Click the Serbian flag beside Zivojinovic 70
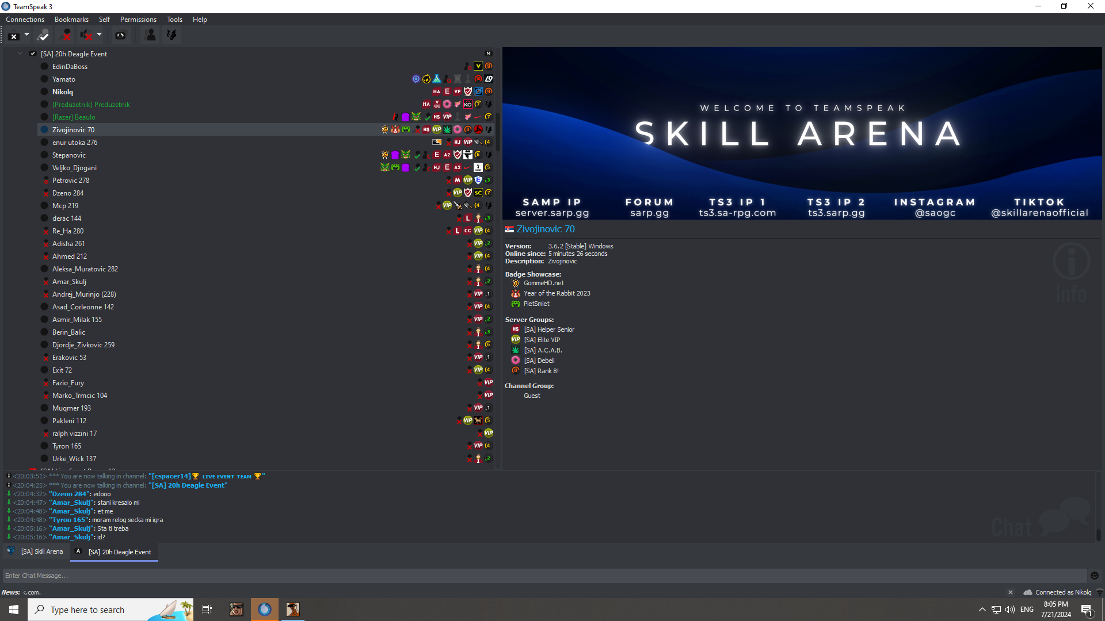 point(509,229)
